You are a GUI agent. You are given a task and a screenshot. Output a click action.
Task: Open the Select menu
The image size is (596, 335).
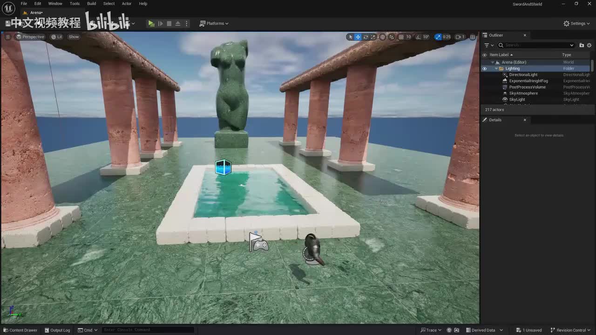pos(109,4)
